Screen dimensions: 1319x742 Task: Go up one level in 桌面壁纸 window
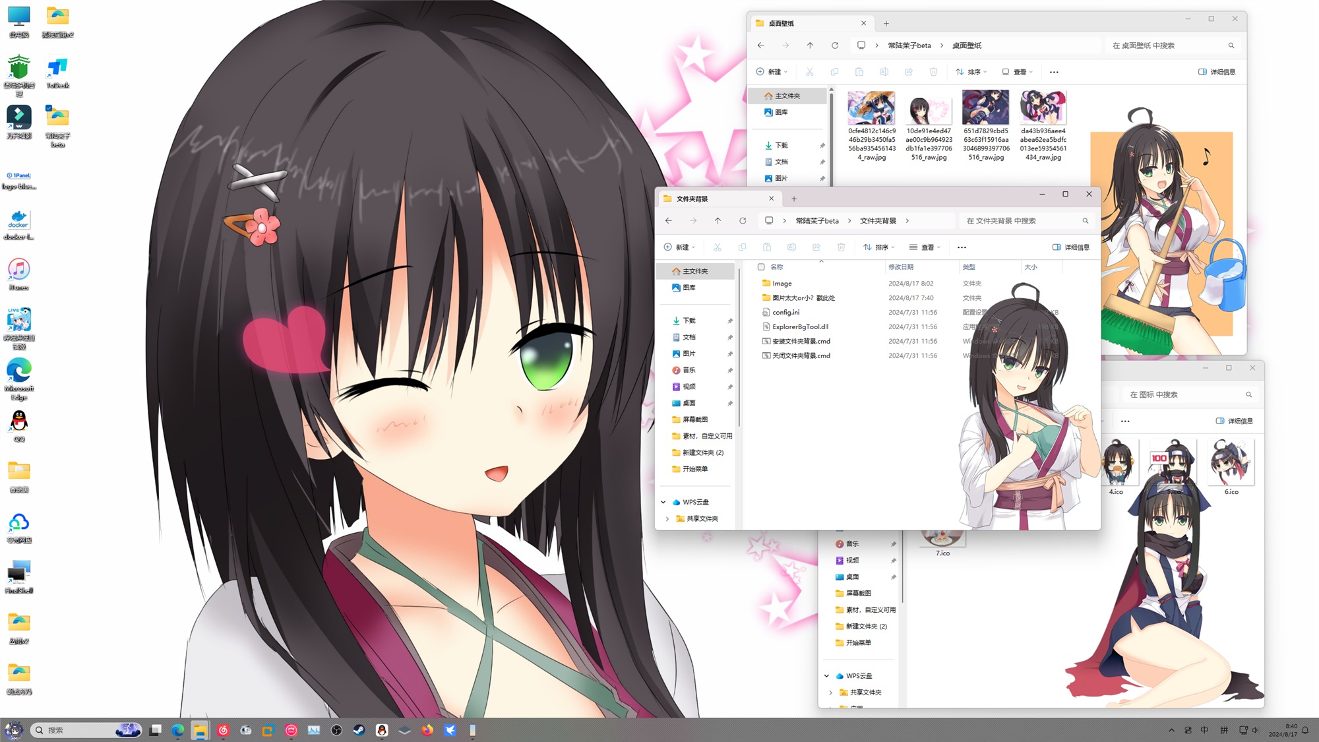[810, 46]
